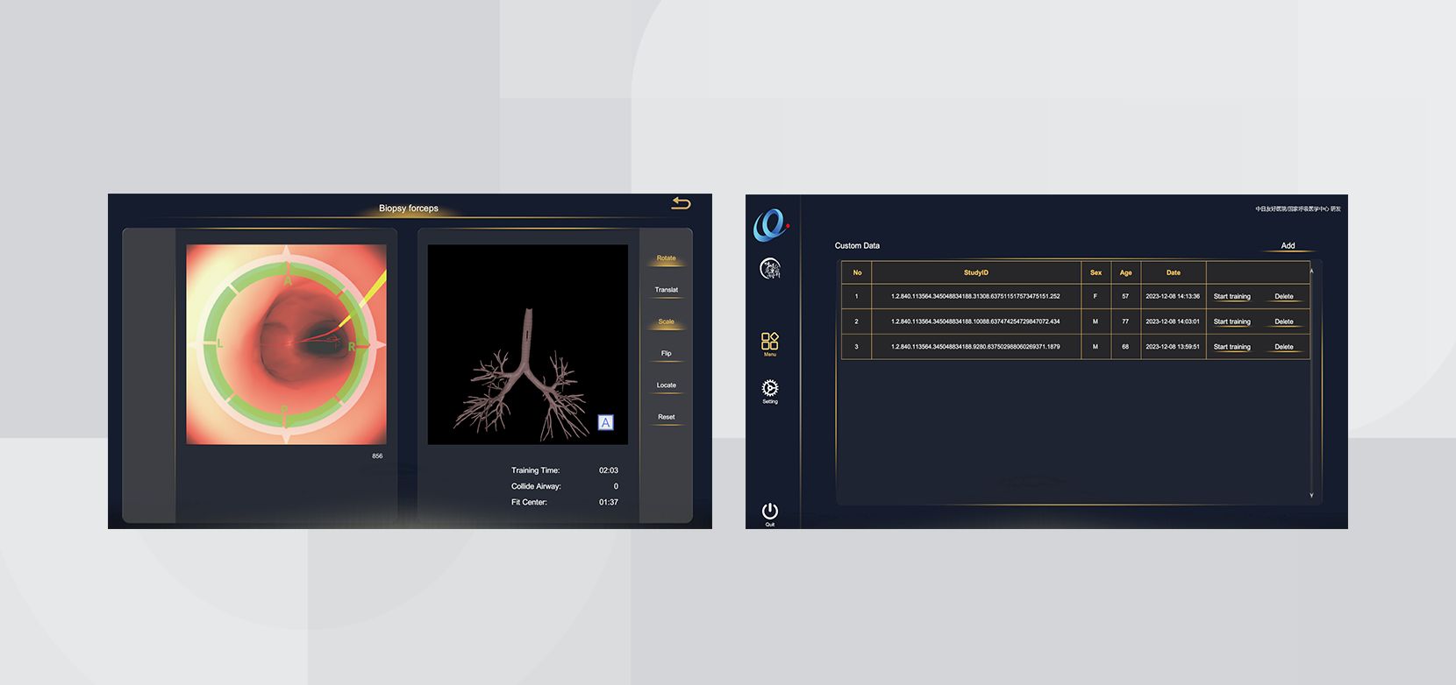Click the table scrollbar up arrow

point(1312,271)
